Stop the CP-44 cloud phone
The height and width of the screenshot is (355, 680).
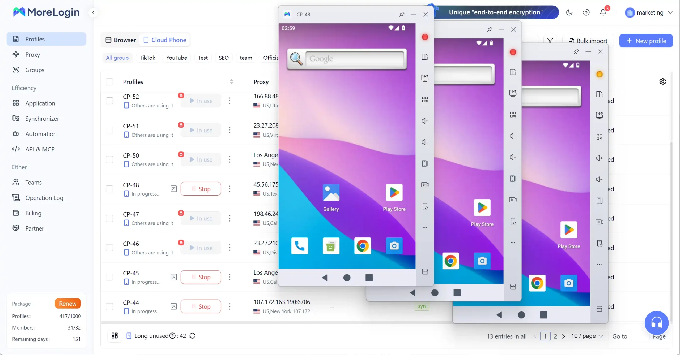pos(201,306)
